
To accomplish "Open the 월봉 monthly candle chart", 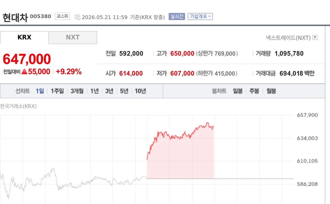I will [x=271, y=91].
